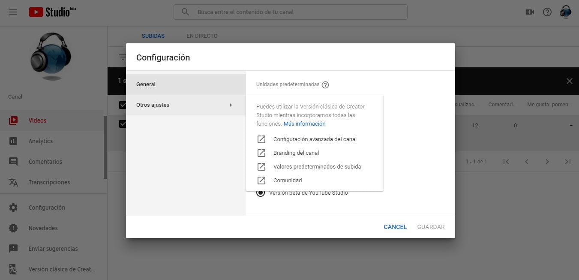Open Branding del canal external link
The image size is (579, 280).
296,153
